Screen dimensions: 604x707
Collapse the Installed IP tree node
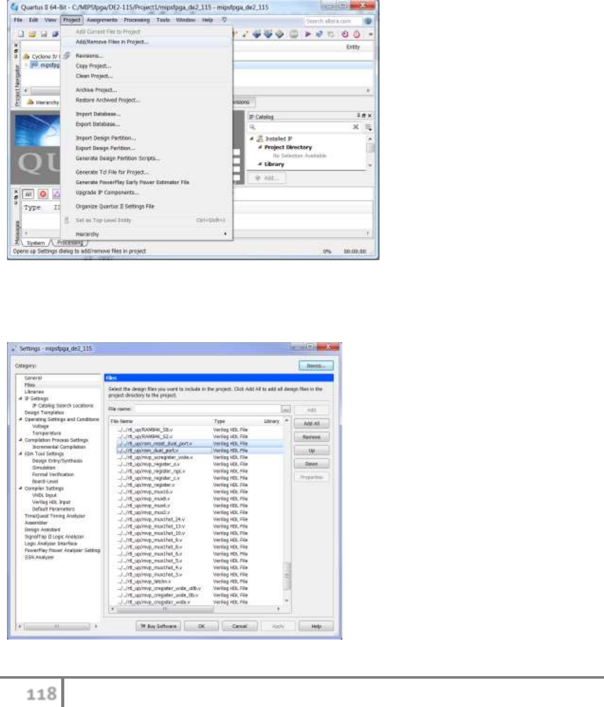252,139
